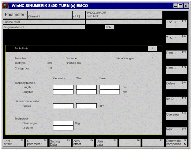The image size is (191, 150).
Task: Click the Radius Geometry field
Action: click(x=63, y=106)
